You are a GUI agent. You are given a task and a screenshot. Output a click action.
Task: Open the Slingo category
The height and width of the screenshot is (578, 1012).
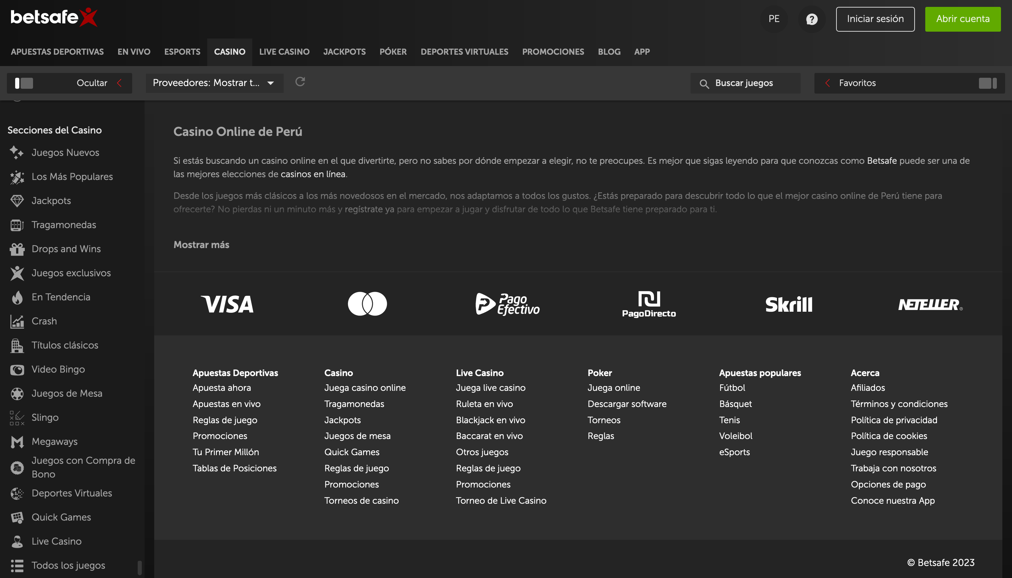(x=44, y=417)
